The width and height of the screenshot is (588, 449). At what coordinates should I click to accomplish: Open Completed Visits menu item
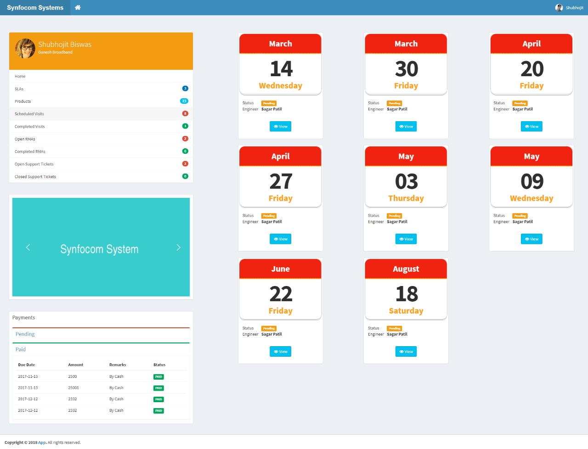coord(101,126)
